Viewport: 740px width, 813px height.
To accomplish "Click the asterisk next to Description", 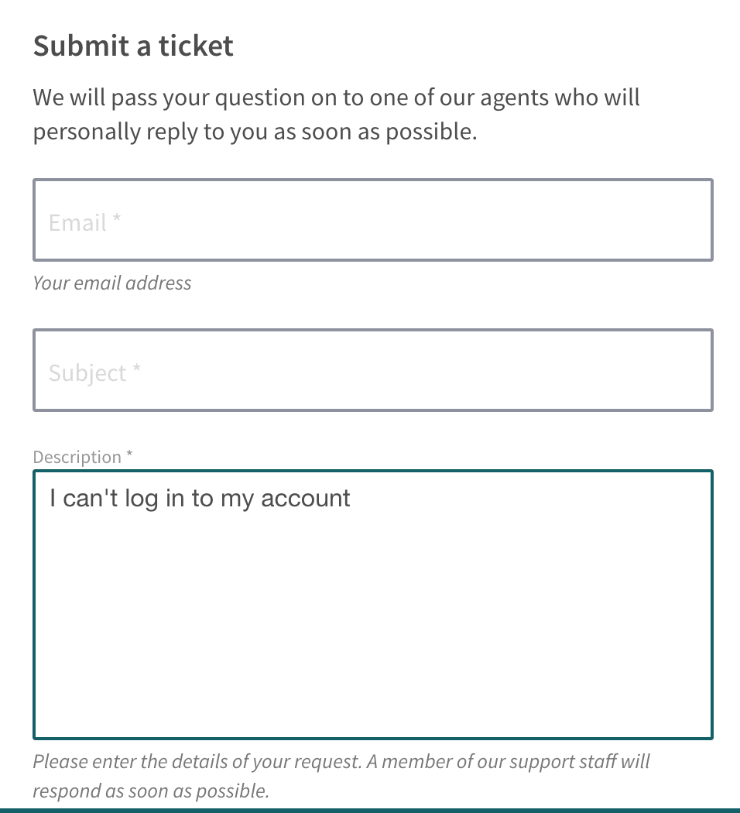I will (127, 456).
